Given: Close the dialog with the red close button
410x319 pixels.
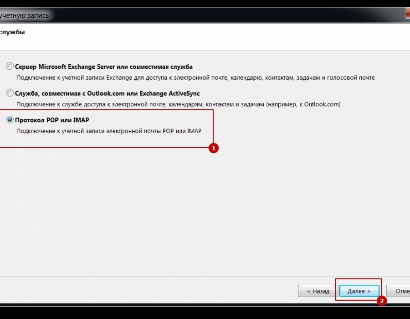Looking at the screenshot, I should [x=407, y=13].
